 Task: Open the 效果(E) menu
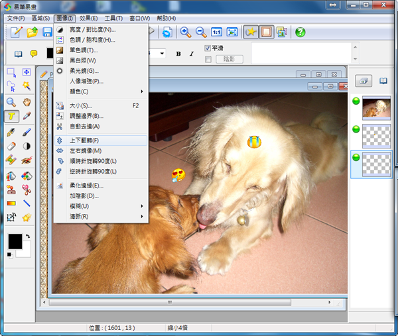[x=89, y=19]
